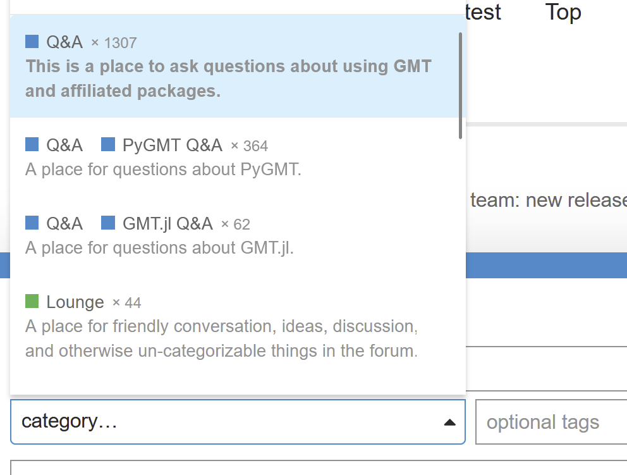The height and width of the screenshot is (475, 627).
Task: Collapse the category dropdown using caret arrow
Action: 449,423
